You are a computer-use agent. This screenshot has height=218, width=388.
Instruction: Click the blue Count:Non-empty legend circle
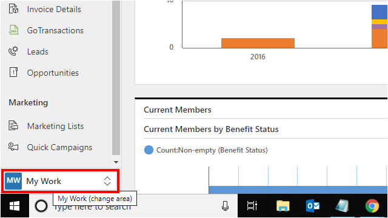[x=149, y=150]
